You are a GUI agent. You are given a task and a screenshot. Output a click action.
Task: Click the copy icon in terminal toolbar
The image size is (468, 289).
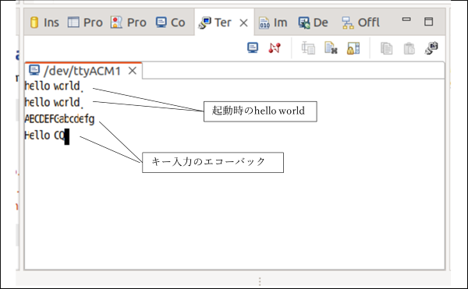click(387, 48)
